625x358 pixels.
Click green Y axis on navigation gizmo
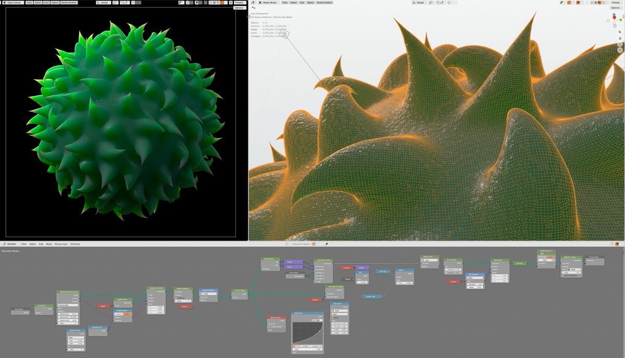pos(621,20)
